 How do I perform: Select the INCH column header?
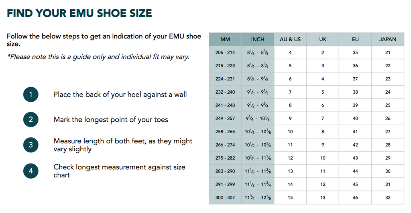click(258, 39)
